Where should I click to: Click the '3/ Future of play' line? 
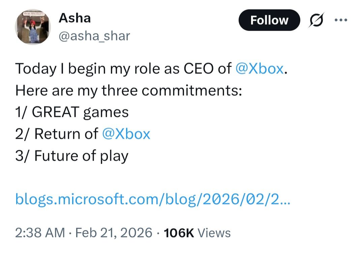[72, 156]
